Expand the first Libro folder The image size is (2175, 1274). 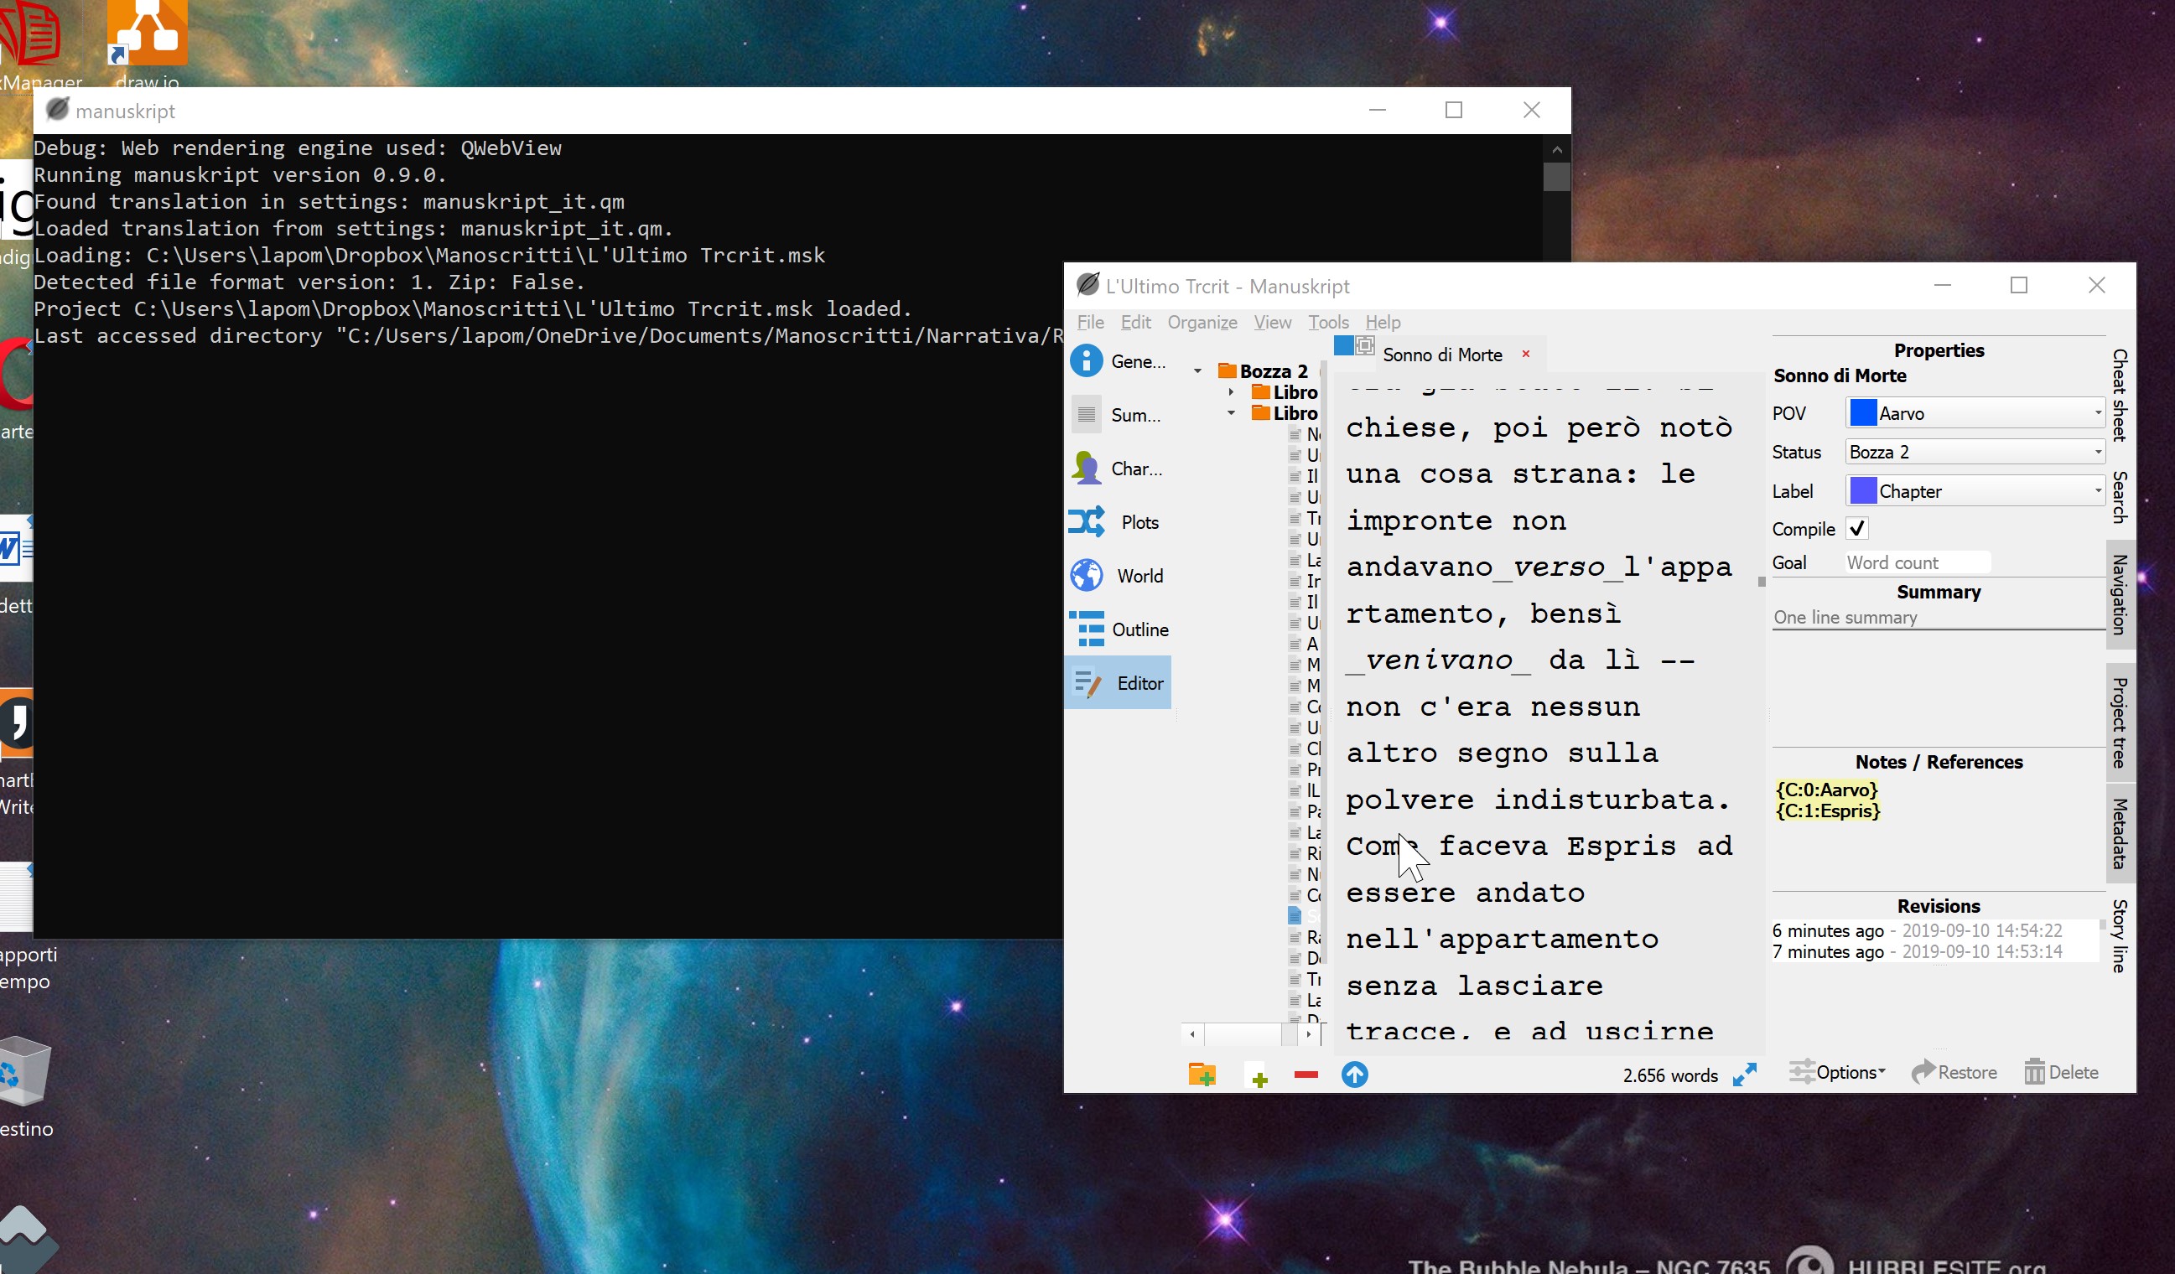point(1230,391)
